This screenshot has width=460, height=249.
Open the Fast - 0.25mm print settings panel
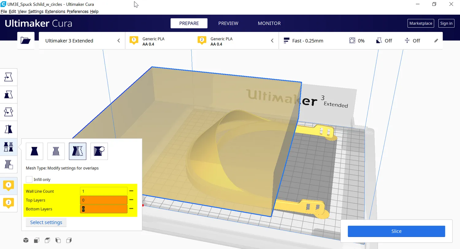361,40
